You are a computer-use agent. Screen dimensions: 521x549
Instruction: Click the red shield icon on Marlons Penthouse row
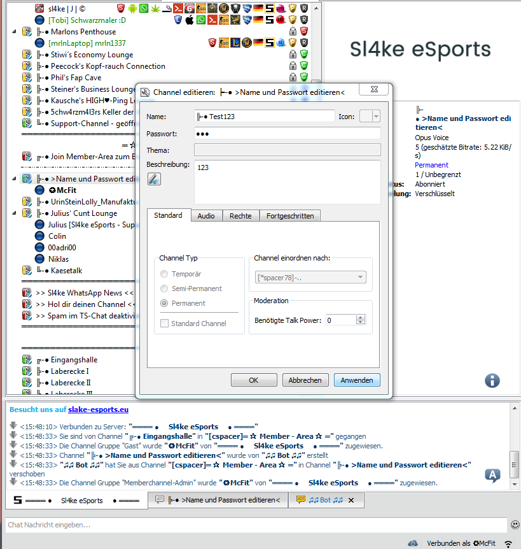coord(304,31)
